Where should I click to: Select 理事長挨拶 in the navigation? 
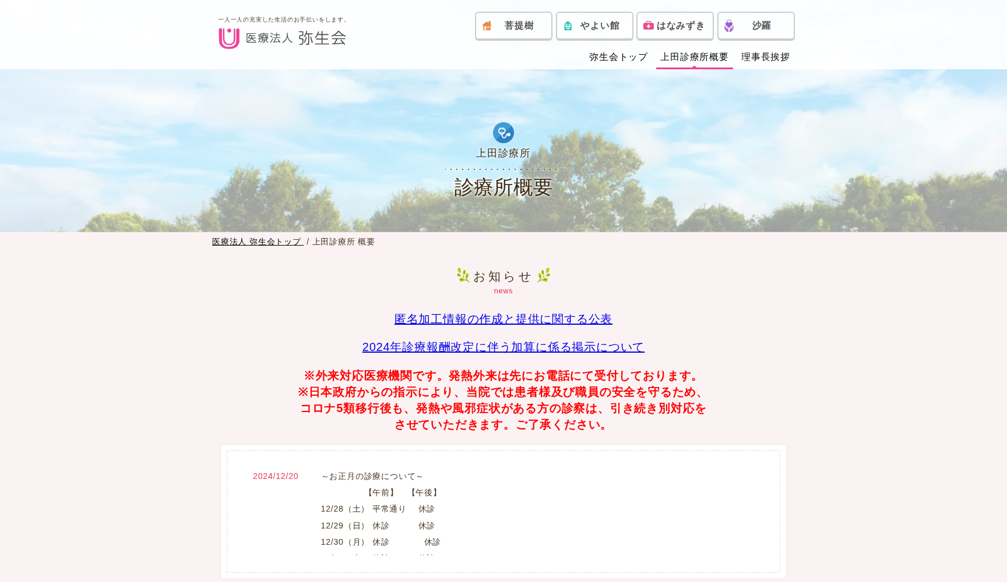[x=765, y=57]
